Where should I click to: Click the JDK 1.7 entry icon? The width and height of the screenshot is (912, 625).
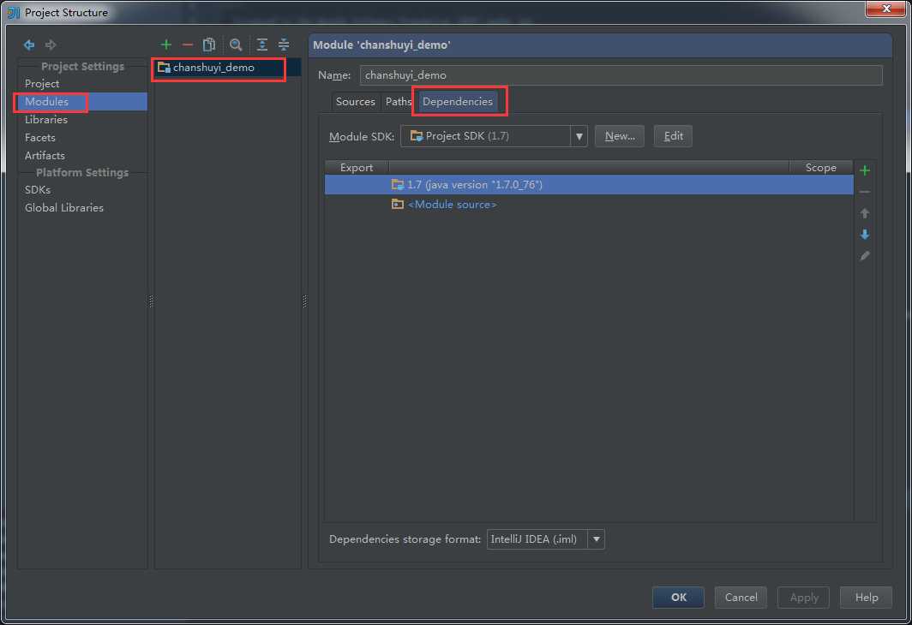coord(398,185)
